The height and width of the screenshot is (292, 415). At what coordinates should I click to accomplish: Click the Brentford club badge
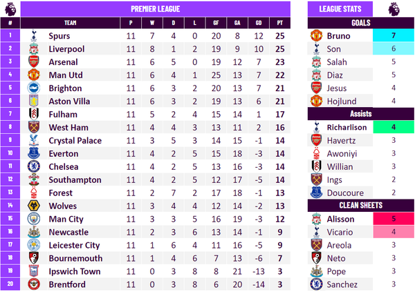(34, 284)
